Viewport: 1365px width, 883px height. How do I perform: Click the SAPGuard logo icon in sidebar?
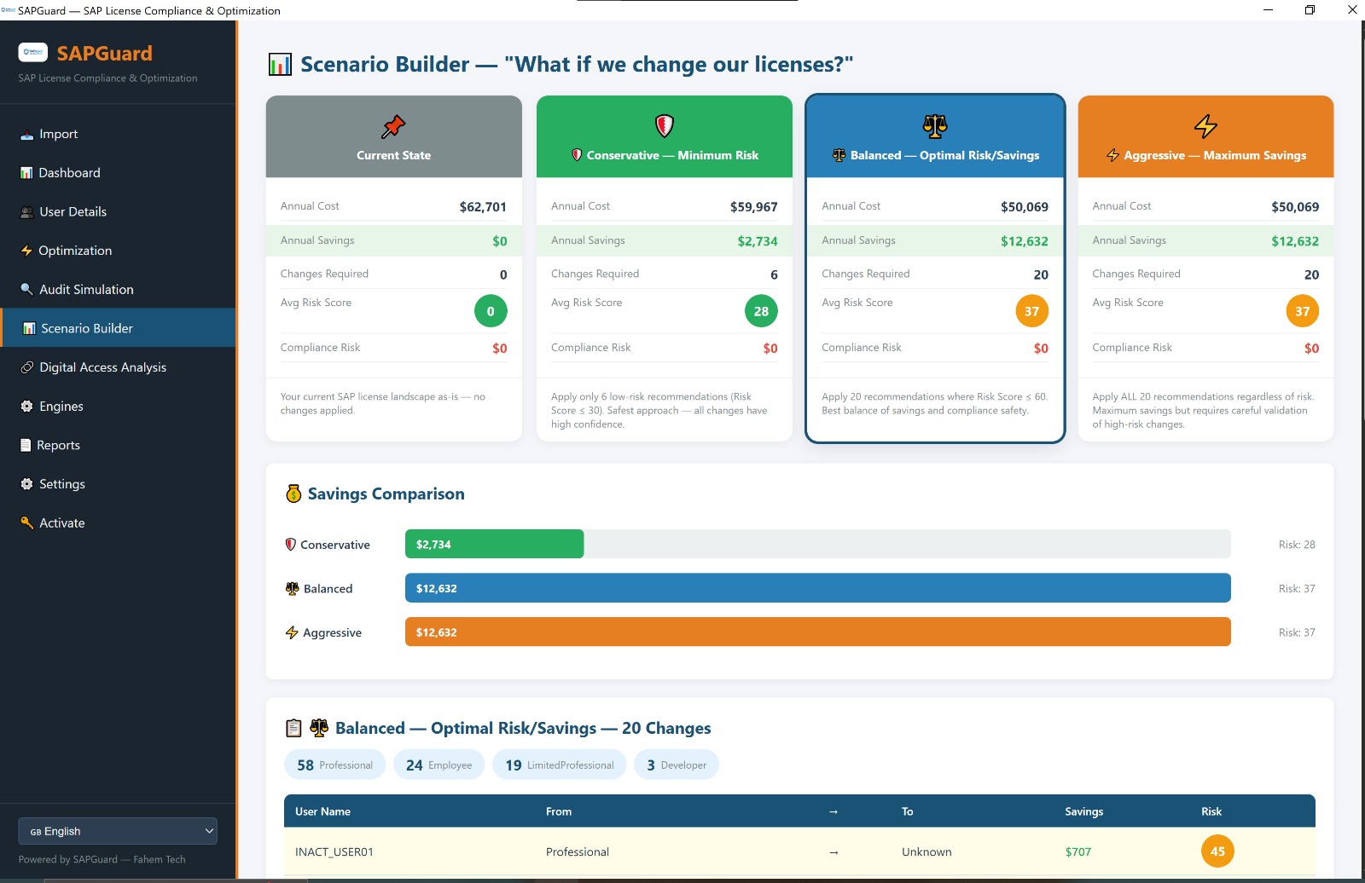pyautogui.click(x=33, y=53)
